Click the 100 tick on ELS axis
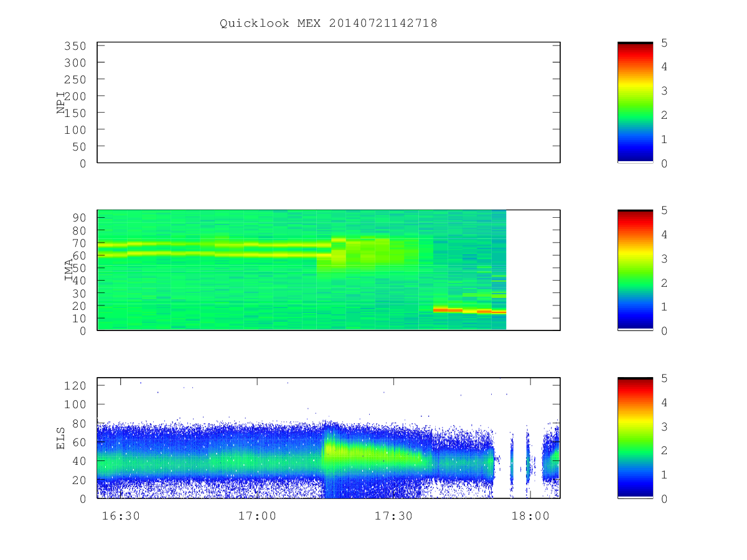Viewport: 747px width, 560px height. (75, 404)
